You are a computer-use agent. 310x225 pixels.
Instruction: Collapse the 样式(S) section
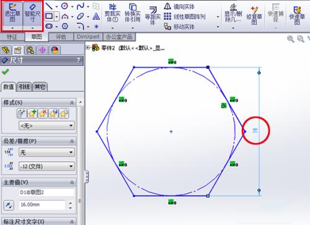tap(72, 103)
